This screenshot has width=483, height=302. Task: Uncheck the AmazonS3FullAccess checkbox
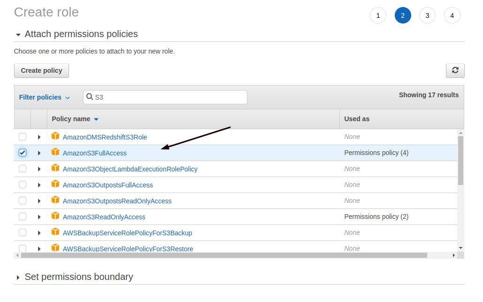point(23,153)
